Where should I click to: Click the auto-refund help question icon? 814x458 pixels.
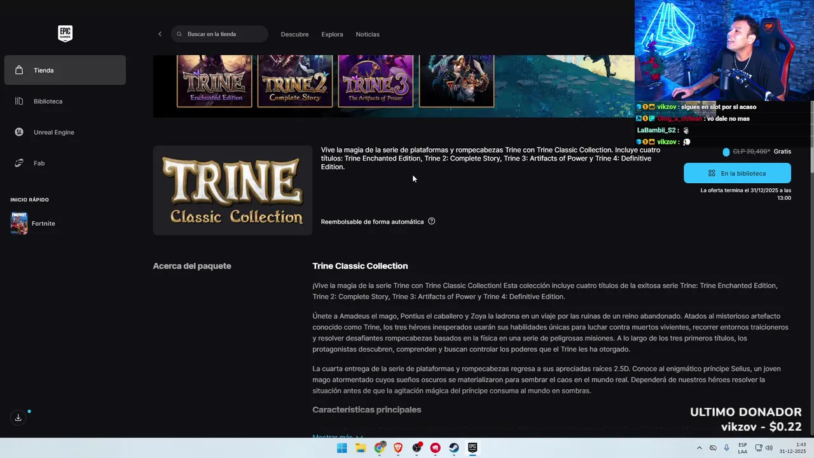coord(432,221)
